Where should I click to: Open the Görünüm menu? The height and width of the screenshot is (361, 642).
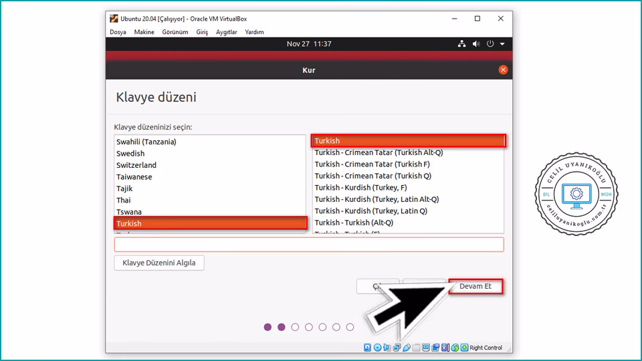click(175, 32)
